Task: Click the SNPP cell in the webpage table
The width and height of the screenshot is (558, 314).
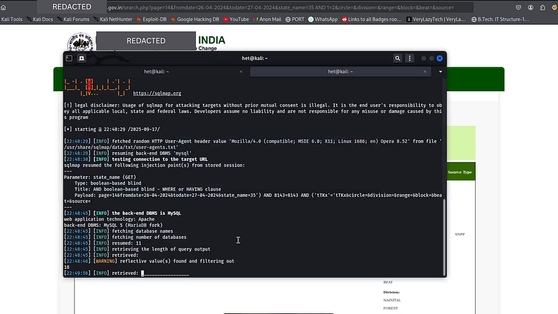Action: click(x=460, y=234)
